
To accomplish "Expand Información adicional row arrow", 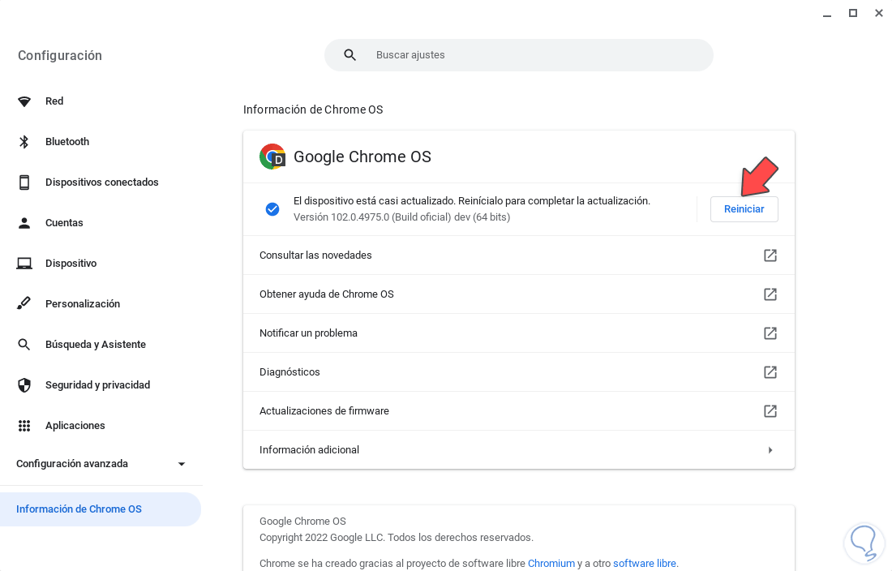I will (770, 450).
